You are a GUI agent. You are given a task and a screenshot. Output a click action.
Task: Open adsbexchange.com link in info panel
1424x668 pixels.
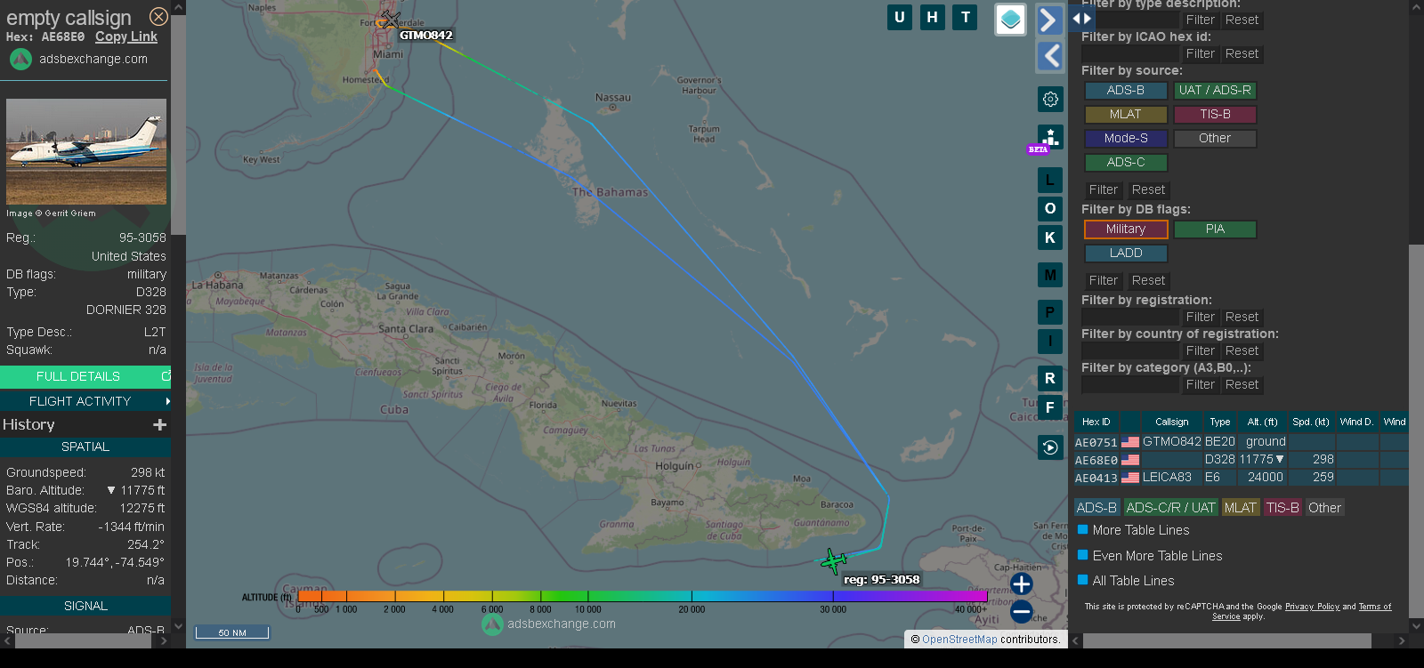[x=93, y=59]
